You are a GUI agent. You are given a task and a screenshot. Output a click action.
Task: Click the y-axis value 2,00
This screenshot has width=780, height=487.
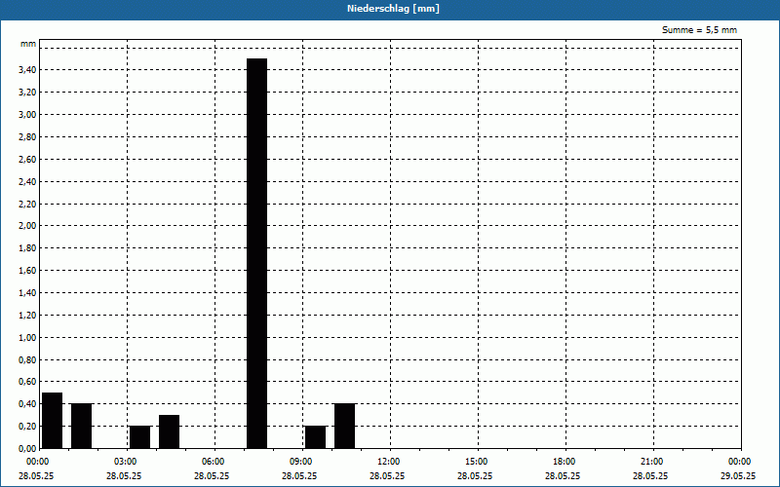[27, 226]
